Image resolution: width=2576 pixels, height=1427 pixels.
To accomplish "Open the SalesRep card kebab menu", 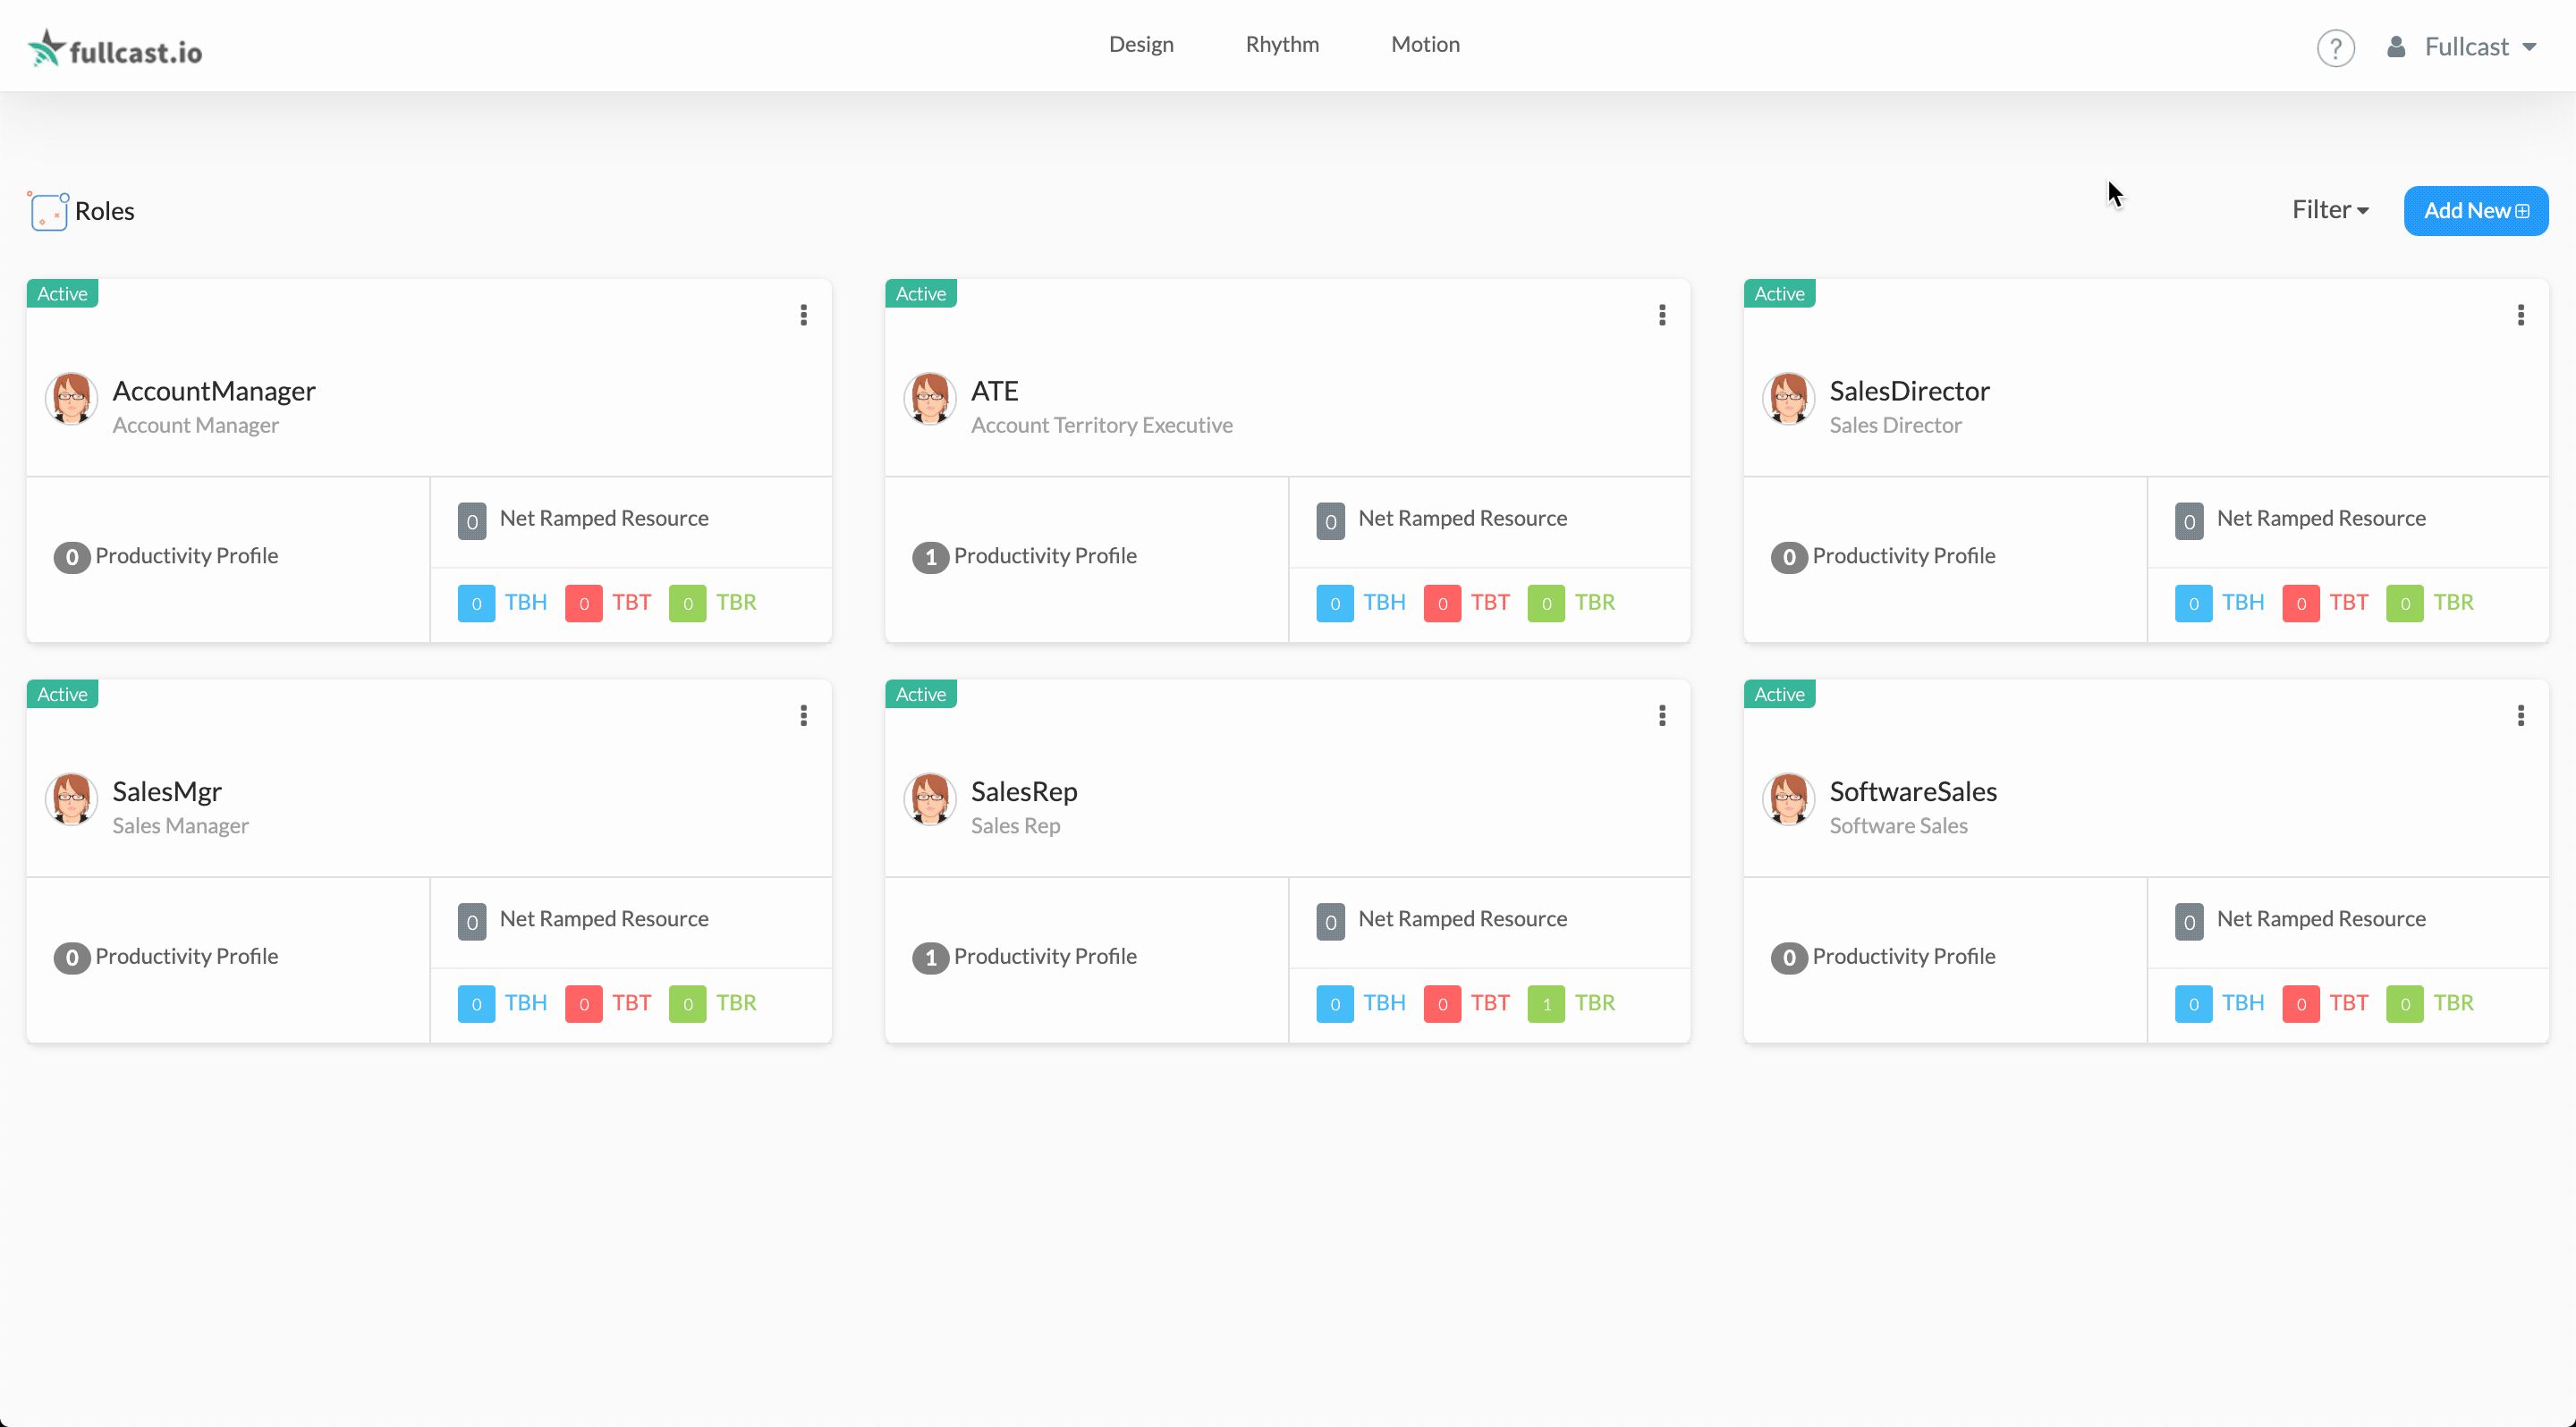I will [x=1662, y=715].
